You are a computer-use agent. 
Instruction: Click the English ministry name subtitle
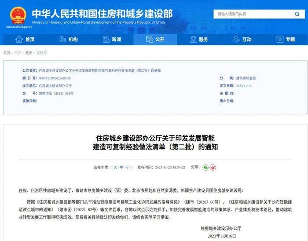[99, 22]
